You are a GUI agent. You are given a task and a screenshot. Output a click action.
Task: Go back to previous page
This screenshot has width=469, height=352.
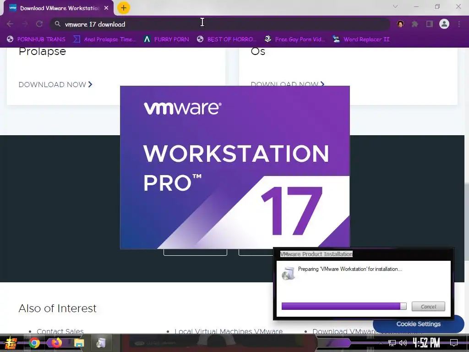coord(10,24)
